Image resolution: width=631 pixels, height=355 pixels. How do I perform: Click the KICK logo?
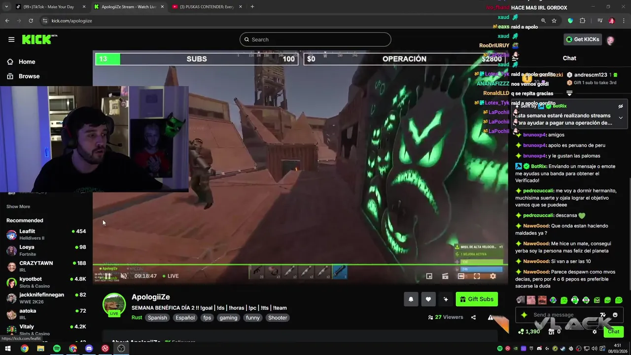39,39
